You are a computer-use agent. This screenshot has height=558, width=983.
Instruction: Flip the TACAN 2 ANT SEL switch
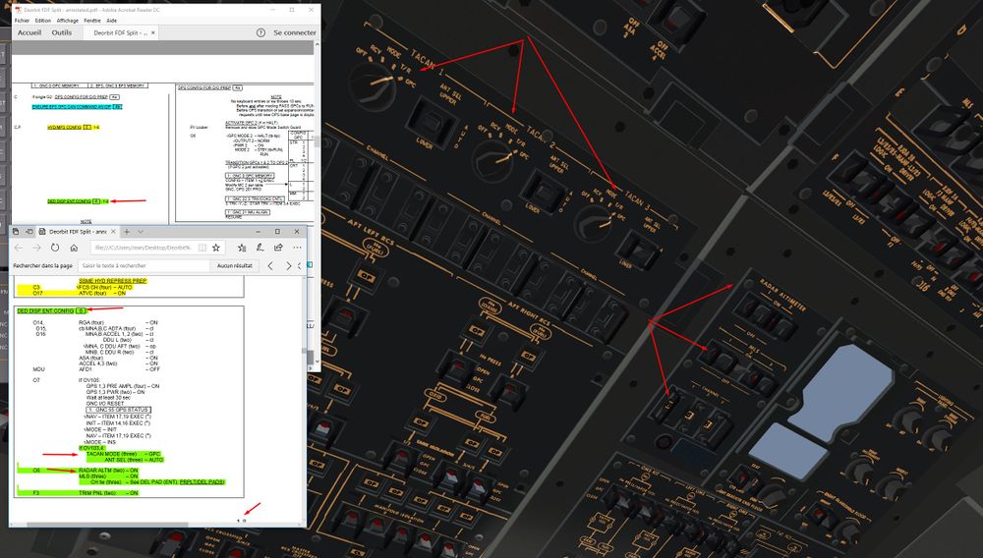(x=544, y=192)
